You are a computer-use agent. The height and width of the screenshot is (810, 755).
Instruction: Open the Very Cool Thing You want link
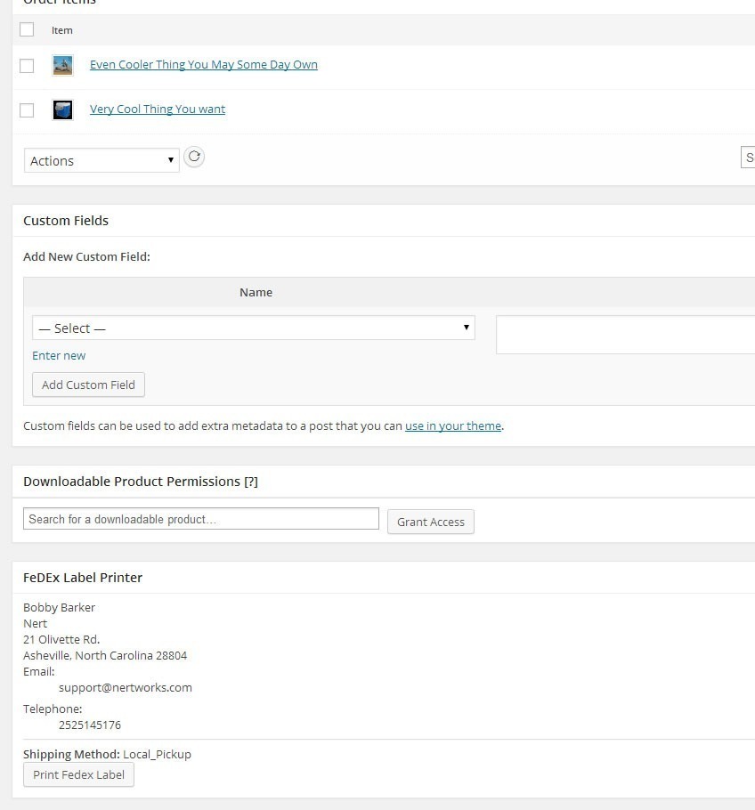coord(158,109)
